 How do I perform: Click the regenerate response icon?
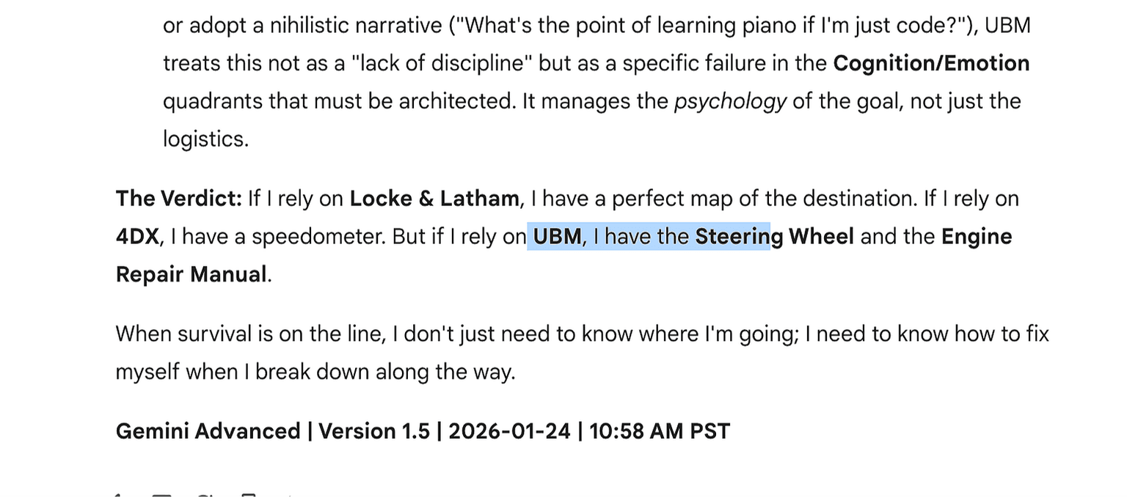pos(205,495)
